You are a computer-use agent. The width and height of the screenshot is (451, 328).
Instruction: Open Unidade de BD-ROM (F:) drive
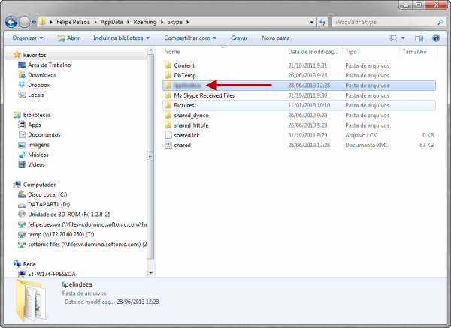pos(69,214)
